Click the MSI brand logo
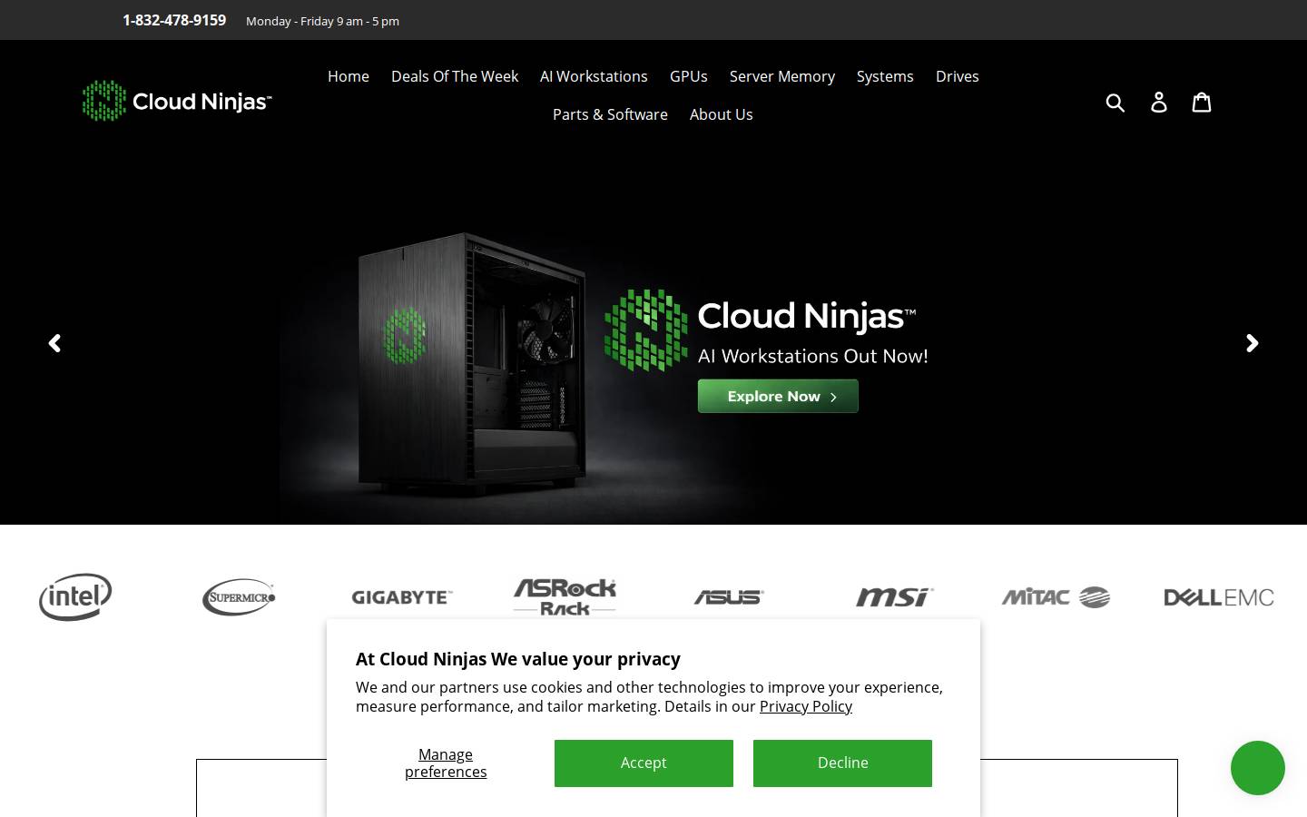The image size is (1307, 817). coord(894,597)
